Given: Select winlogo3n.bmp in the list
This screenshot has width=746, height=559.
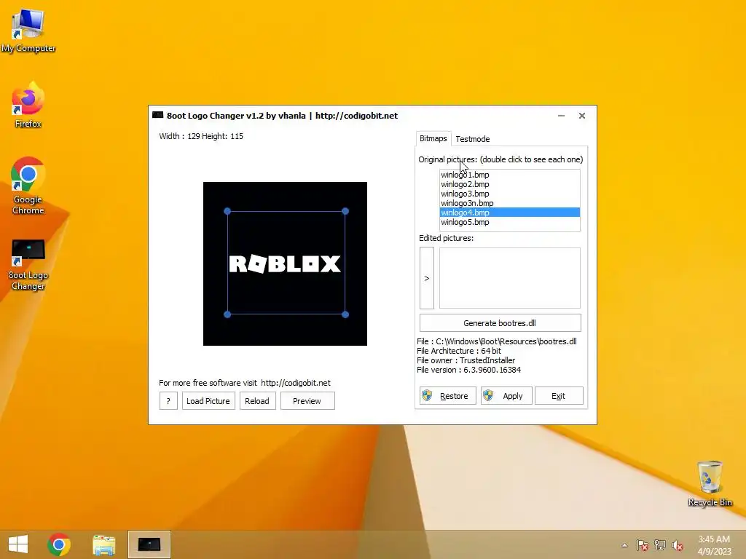Looking at the screenshot, I should tap(509, 204).
